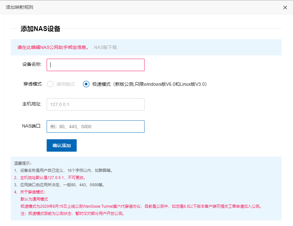This screenshot has width=293, height=226.
Task: Click the WanGooe Tunnel 极速模式 description line
Action: (141, 206)
